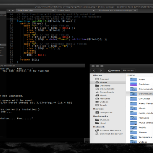Screen dimensions: 153x153
Task: Click the terminal scrollbar handle
Action: tap(85, 140)
